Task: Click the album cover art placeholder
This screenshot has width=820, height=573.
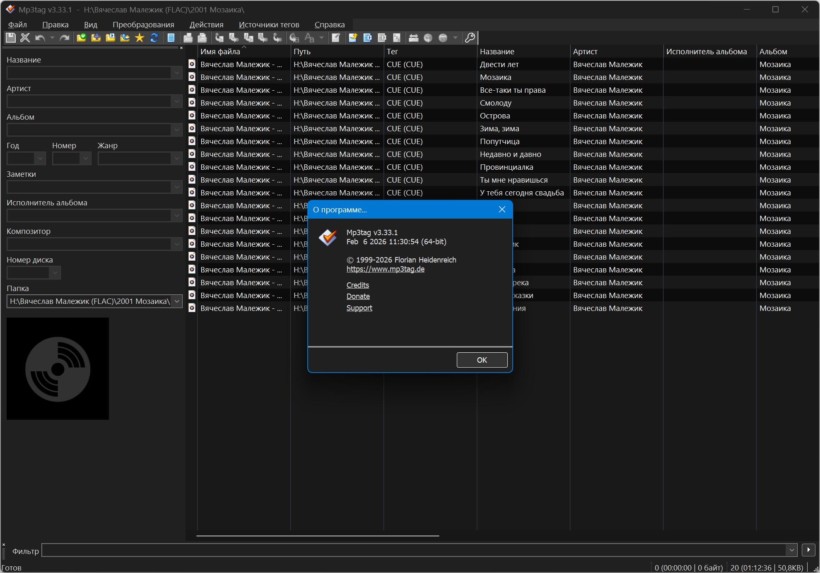Action: click(x=58, y=368)
